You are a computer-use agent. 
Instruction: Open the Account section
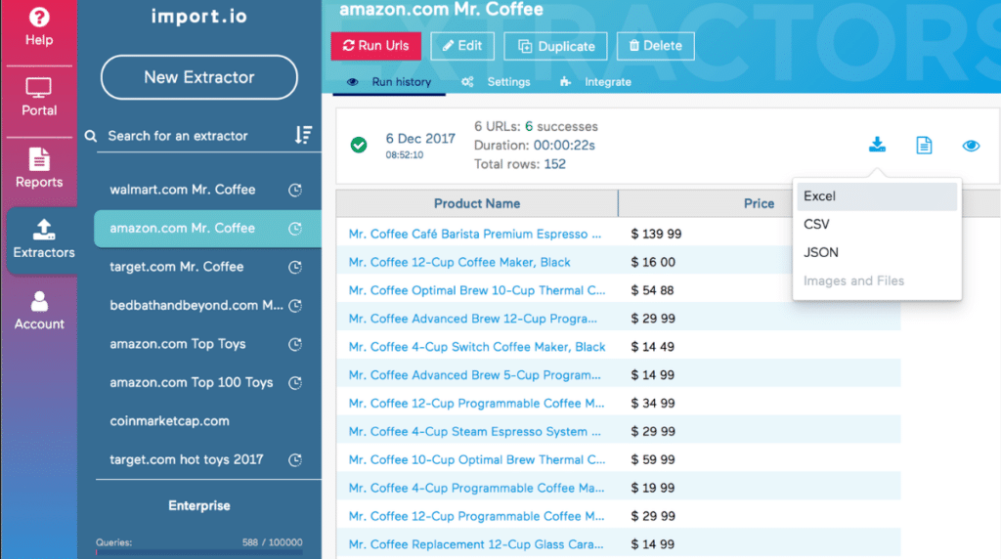(x=39, y=312)
